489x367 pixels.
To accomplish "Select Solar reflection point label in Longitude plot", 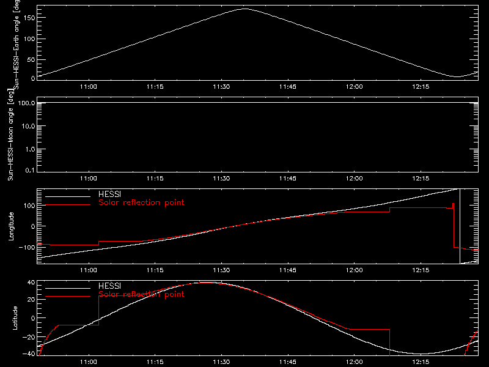I will coord(141,202).
